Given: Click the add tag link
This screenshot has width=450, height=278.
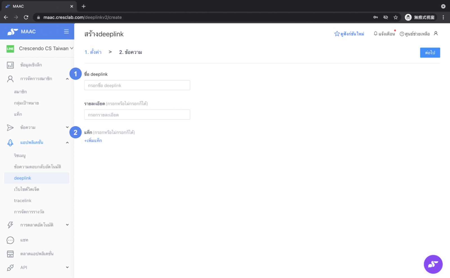Looking at the screenshot, I should (93, 140).
